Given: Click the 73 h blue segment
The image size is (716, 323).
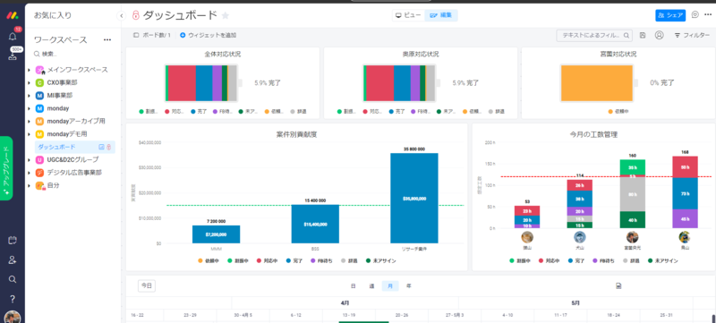Looking at the screenshot, I should click(x=685, y=193).
